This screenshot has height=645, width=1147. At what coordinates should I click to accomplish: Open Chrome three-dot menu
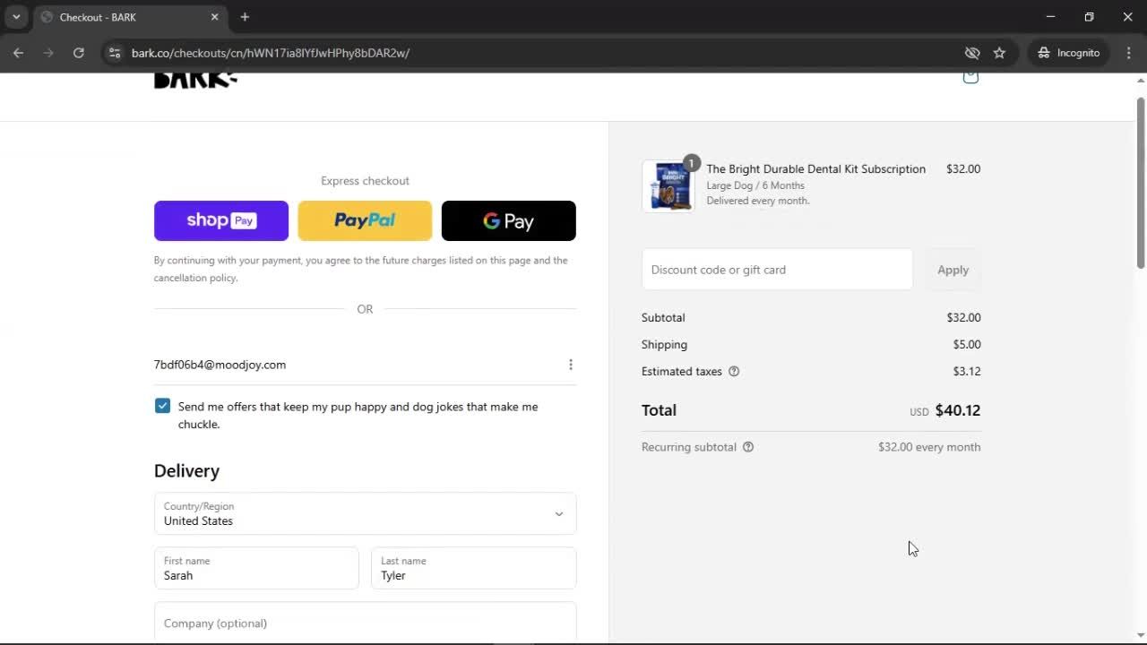[x=1129, y=53]
